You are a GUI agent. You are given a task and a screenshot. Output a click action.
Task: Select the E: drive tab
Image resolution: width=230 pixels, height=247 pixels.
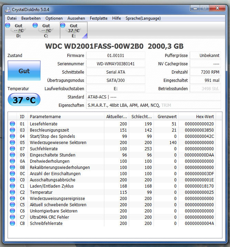[x=74, y=30]
